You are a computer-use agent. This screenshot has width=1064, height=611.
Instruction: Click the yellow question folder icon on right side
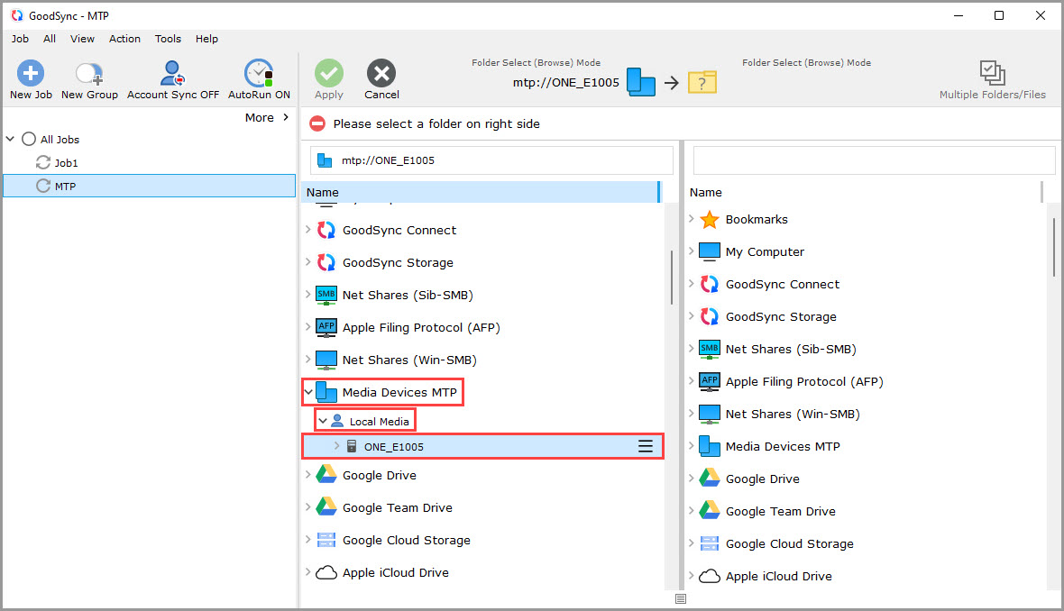pos(702,81)
